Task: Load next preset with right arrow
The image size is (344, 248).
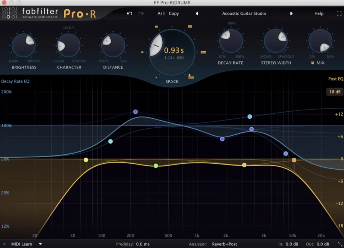Action: coord(291,14)
